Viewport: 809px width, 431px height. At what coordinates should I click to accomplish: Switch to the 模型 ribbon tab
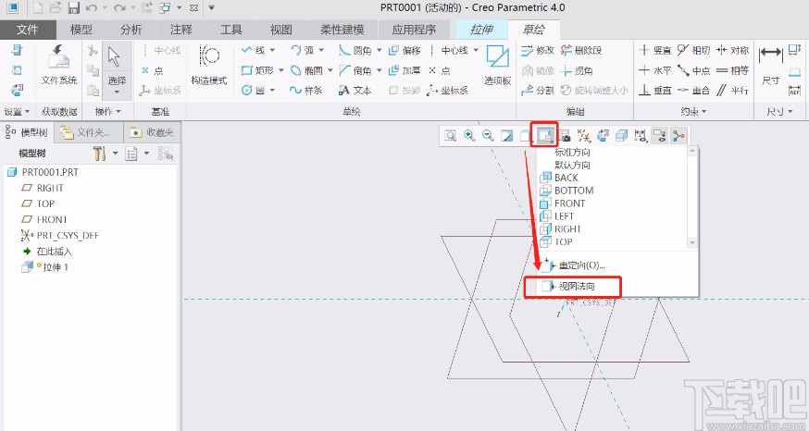81,30
